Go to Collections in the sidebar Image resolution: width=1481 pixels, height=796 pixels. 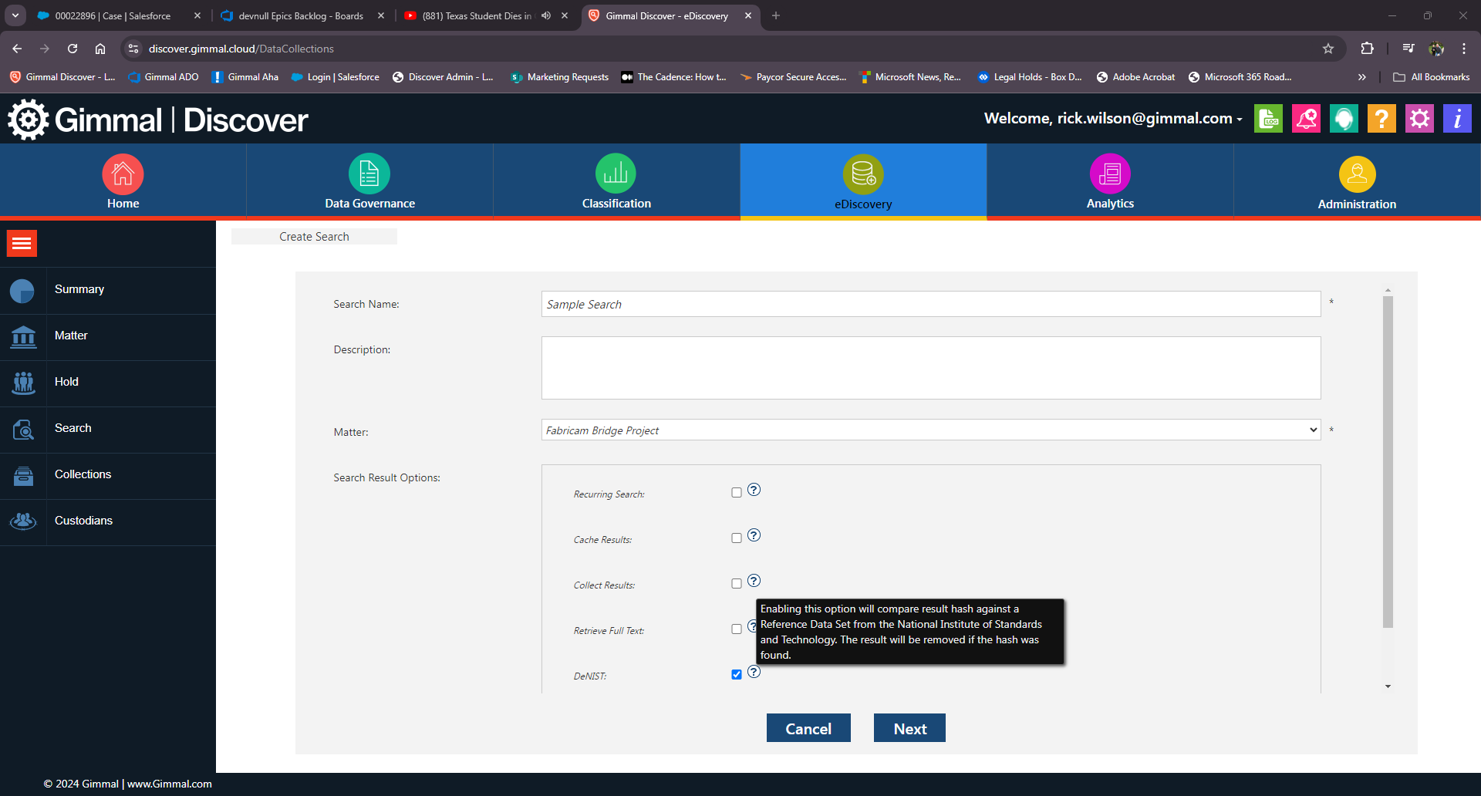click(83, 474)
